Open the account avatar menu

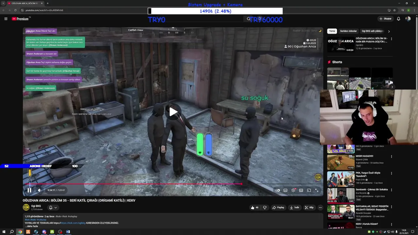[x=408, y=19]
